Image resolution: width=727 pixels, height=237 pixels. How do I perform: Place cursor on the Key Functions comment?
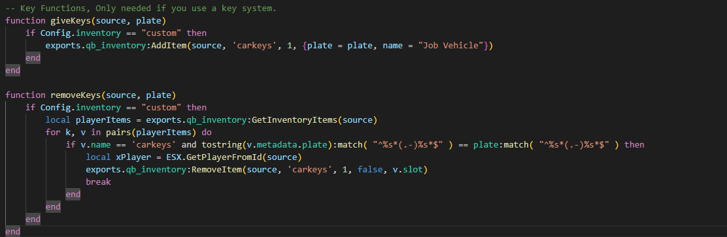point(141,8)
